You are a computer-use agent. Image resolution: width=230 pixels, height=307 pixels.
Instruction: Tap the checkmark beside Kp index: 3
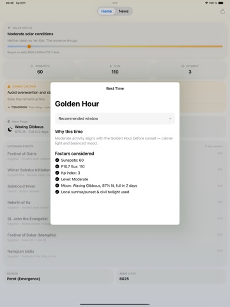click(x=57, y=173)
